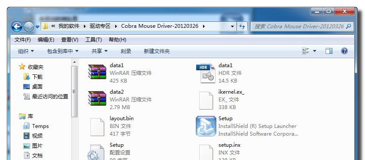Screen dimensions: 365x160
Task: Toggle the preview pane button
Action: (x=329, y=51)
